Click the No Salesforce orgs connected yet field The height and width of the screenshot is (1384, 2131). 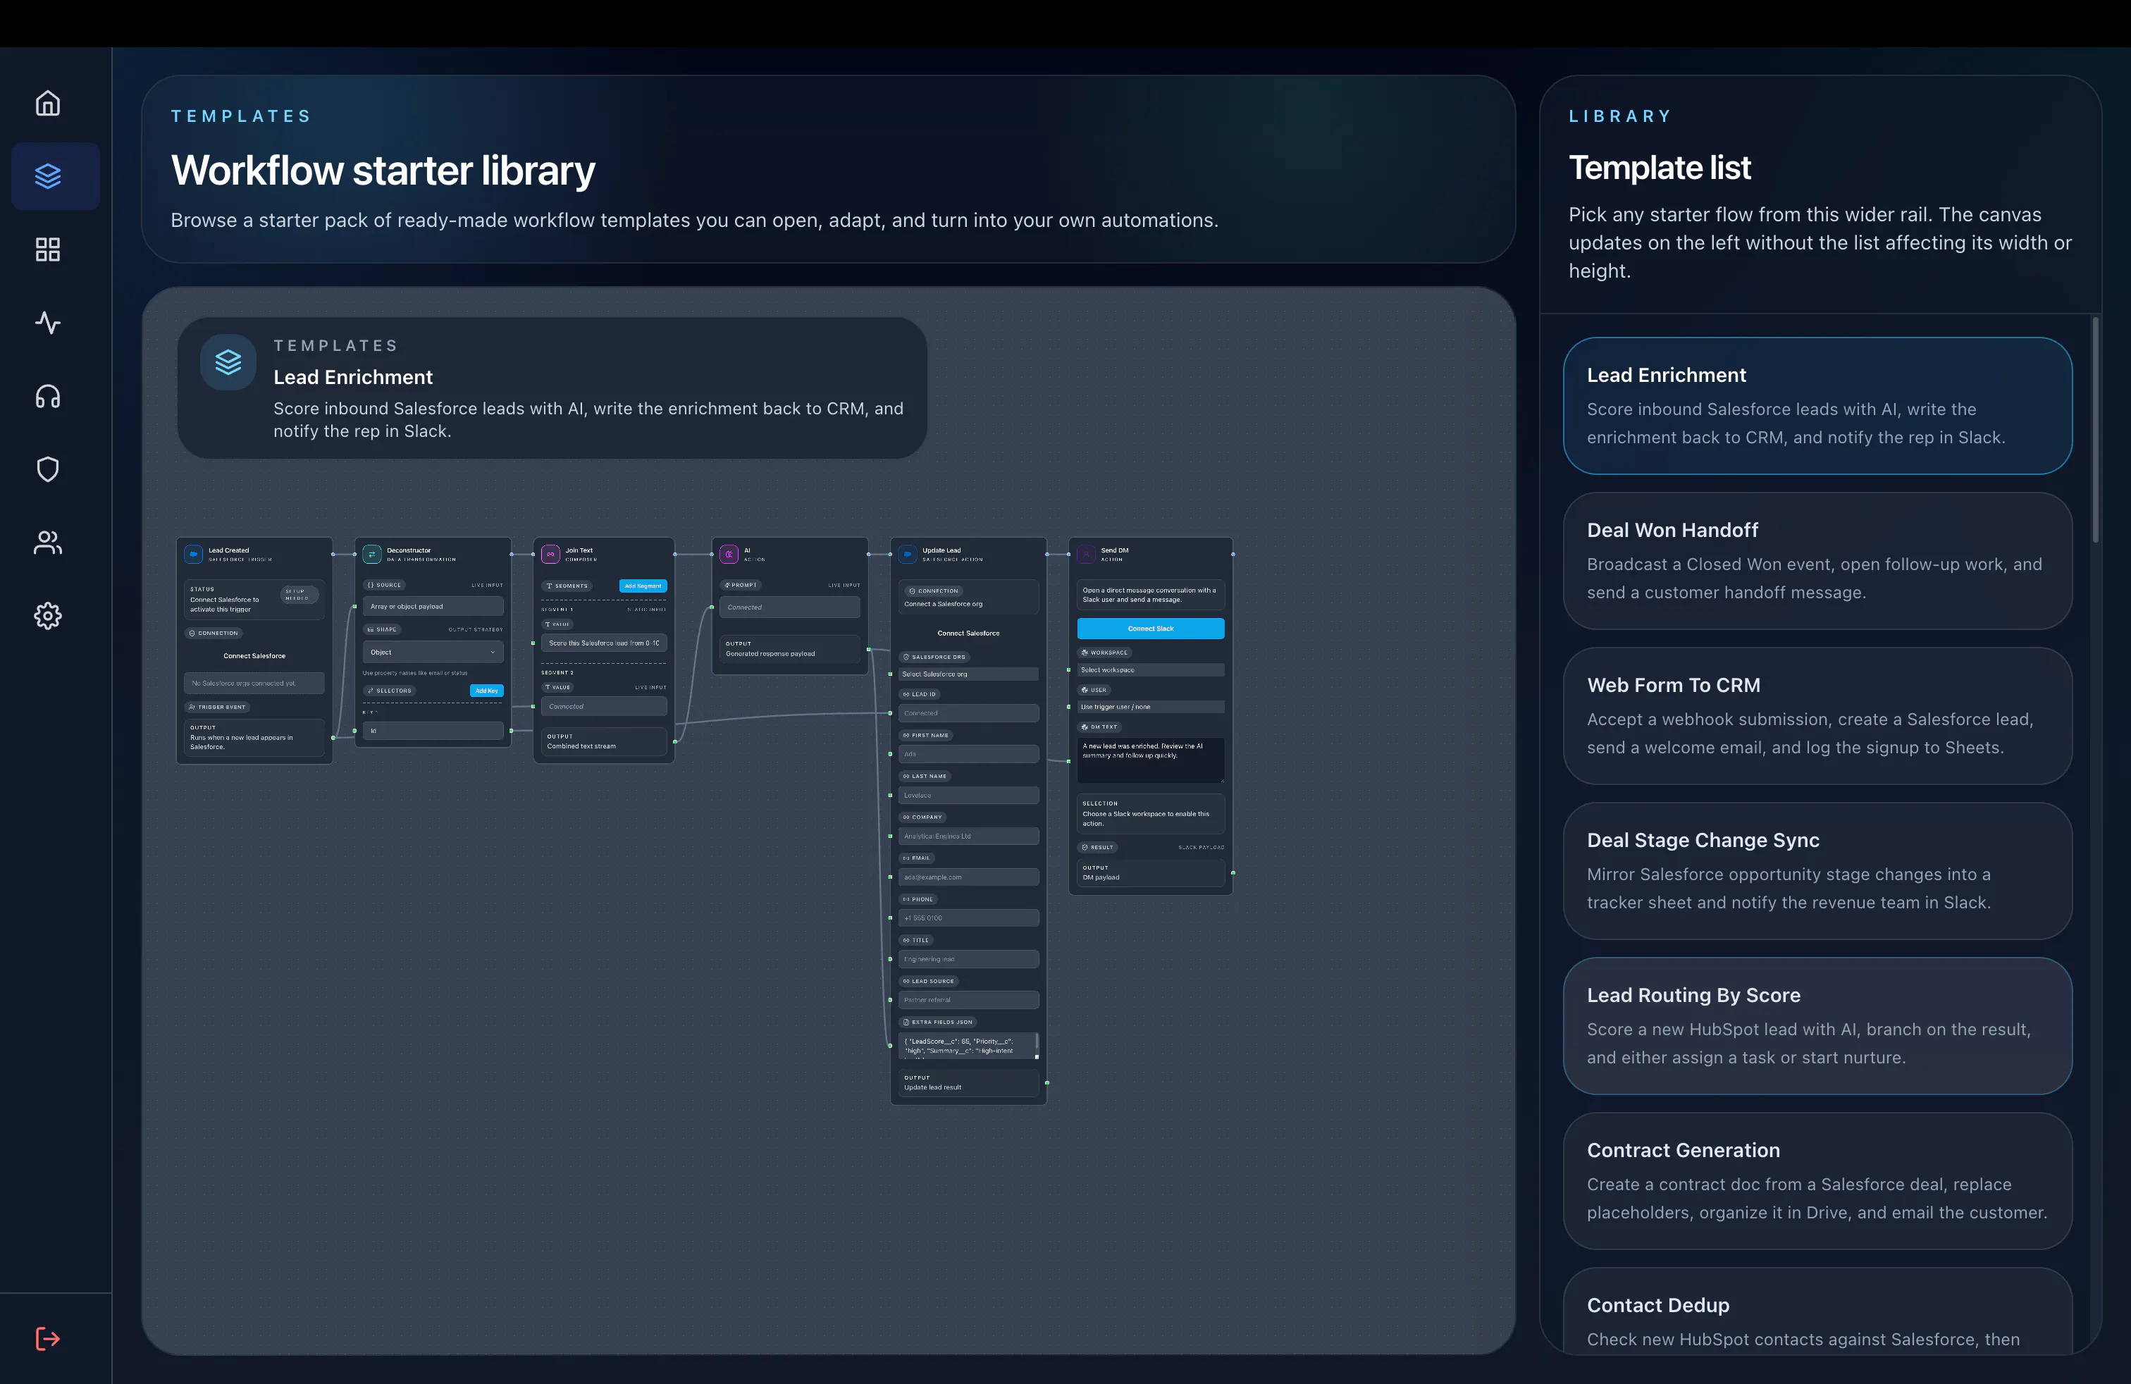[254, 683]
